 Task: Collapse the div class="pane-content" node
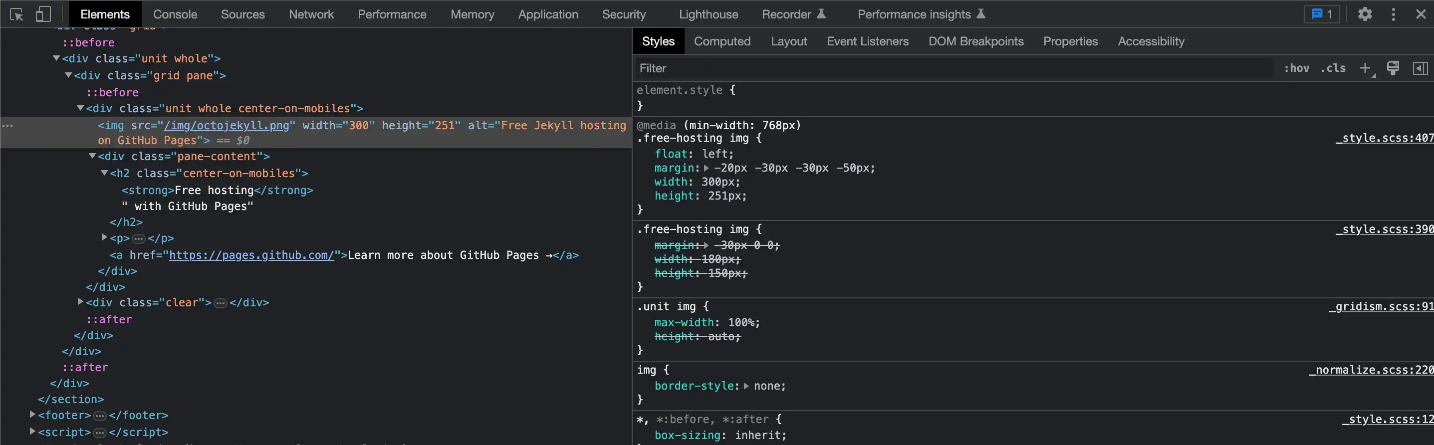(x=92, y=156)
